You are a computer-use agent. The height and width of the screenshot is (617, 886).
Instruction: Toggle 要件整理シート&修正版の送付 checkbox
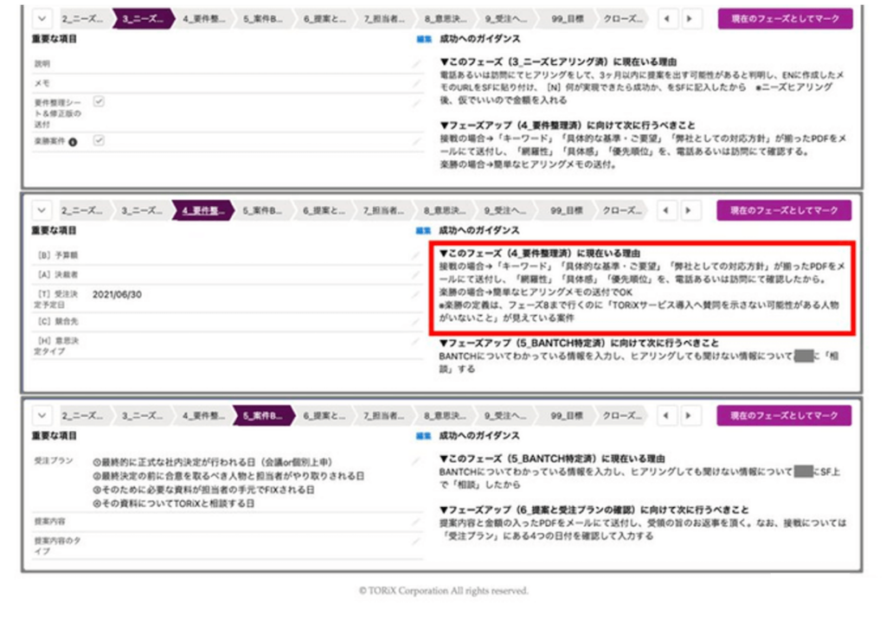(98, 102)
